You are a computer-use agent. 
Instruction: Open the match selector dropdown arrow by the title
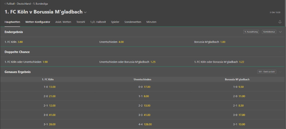pos(85,12)
